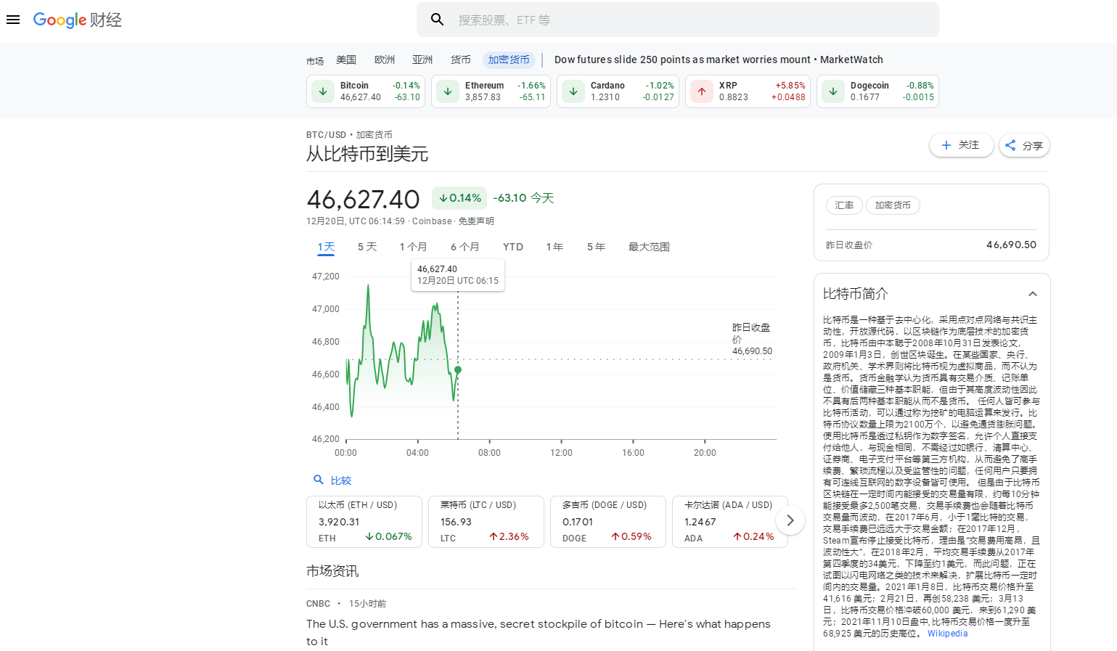Image resolution: width=1117 pixels, height=651 pixels.
Task: Click the search magnifier icon
Action: [x=437, y=20]
